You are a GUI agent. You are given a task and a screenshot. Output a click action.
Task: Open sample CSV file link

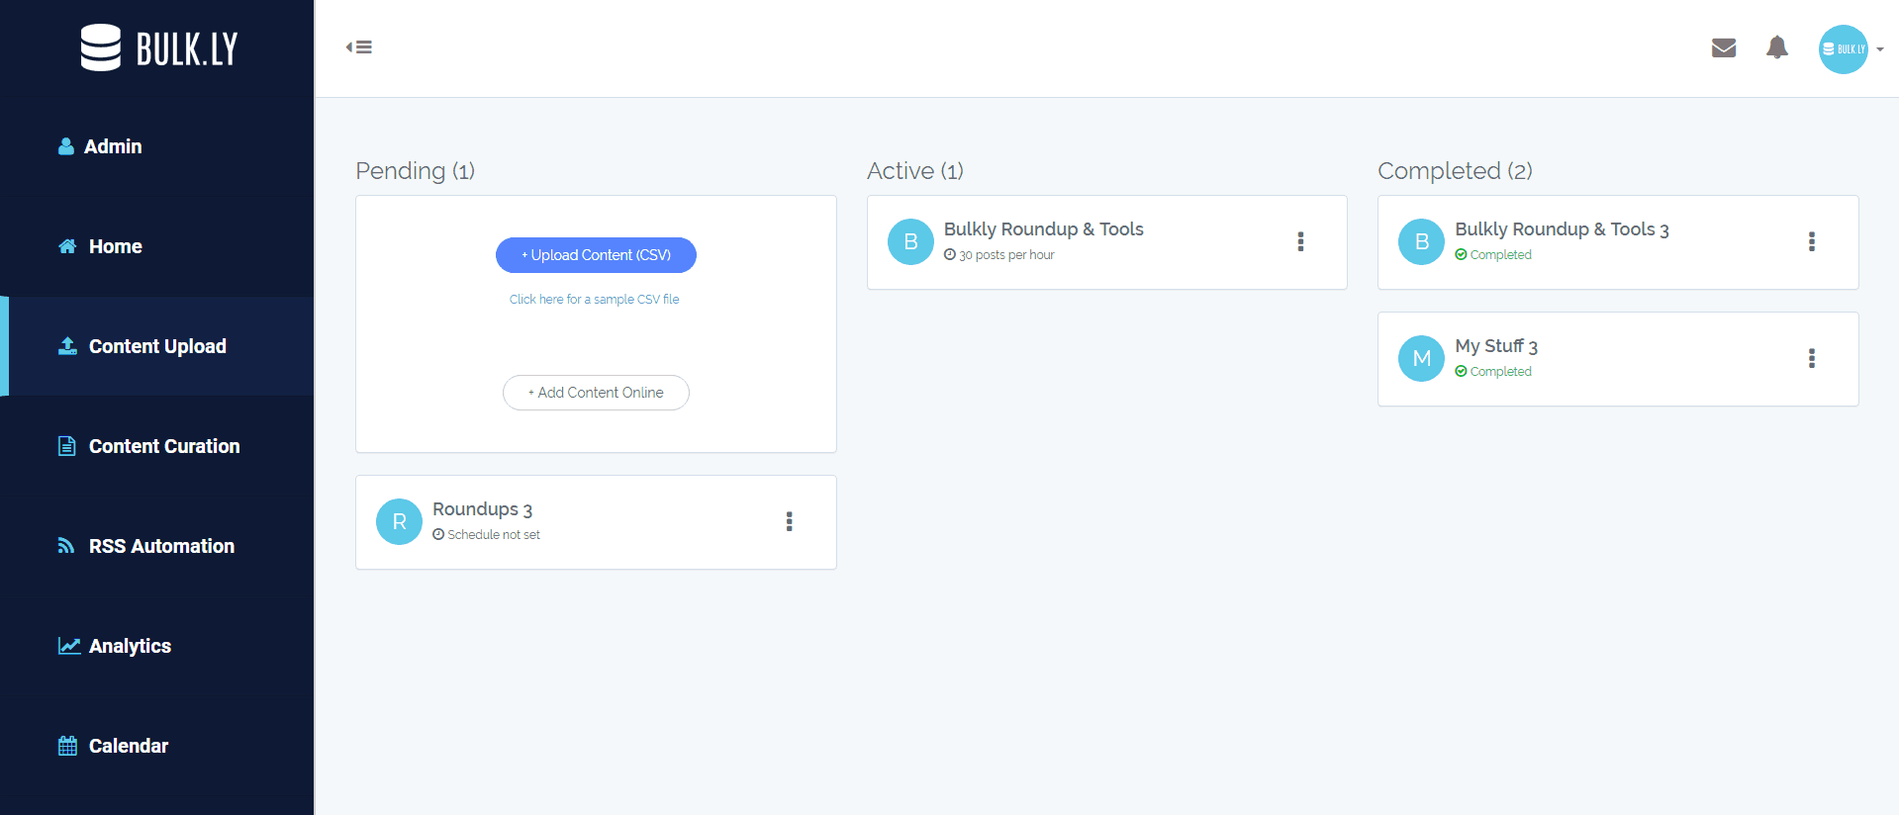(594, 299)
